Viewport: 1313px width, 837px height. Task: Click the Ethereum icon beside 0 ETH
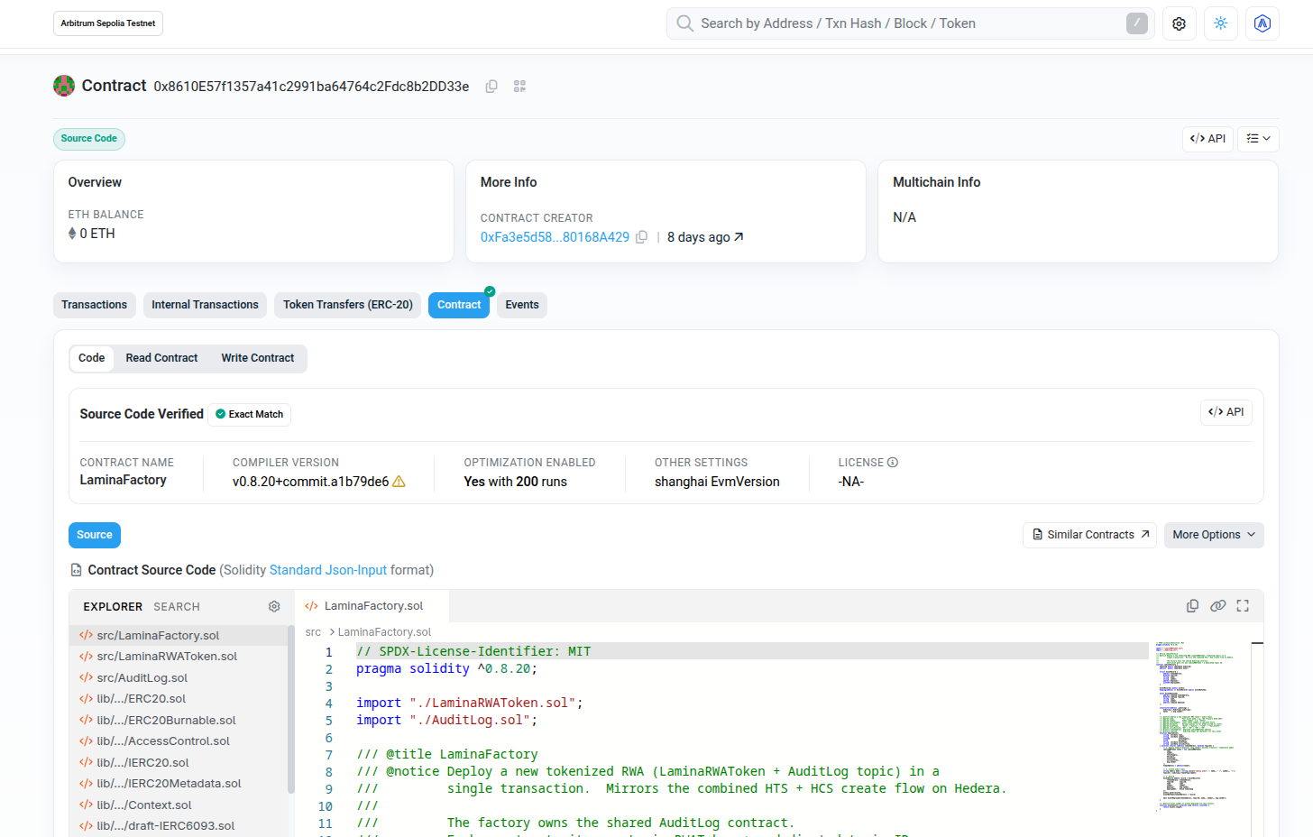pos(72,234)
